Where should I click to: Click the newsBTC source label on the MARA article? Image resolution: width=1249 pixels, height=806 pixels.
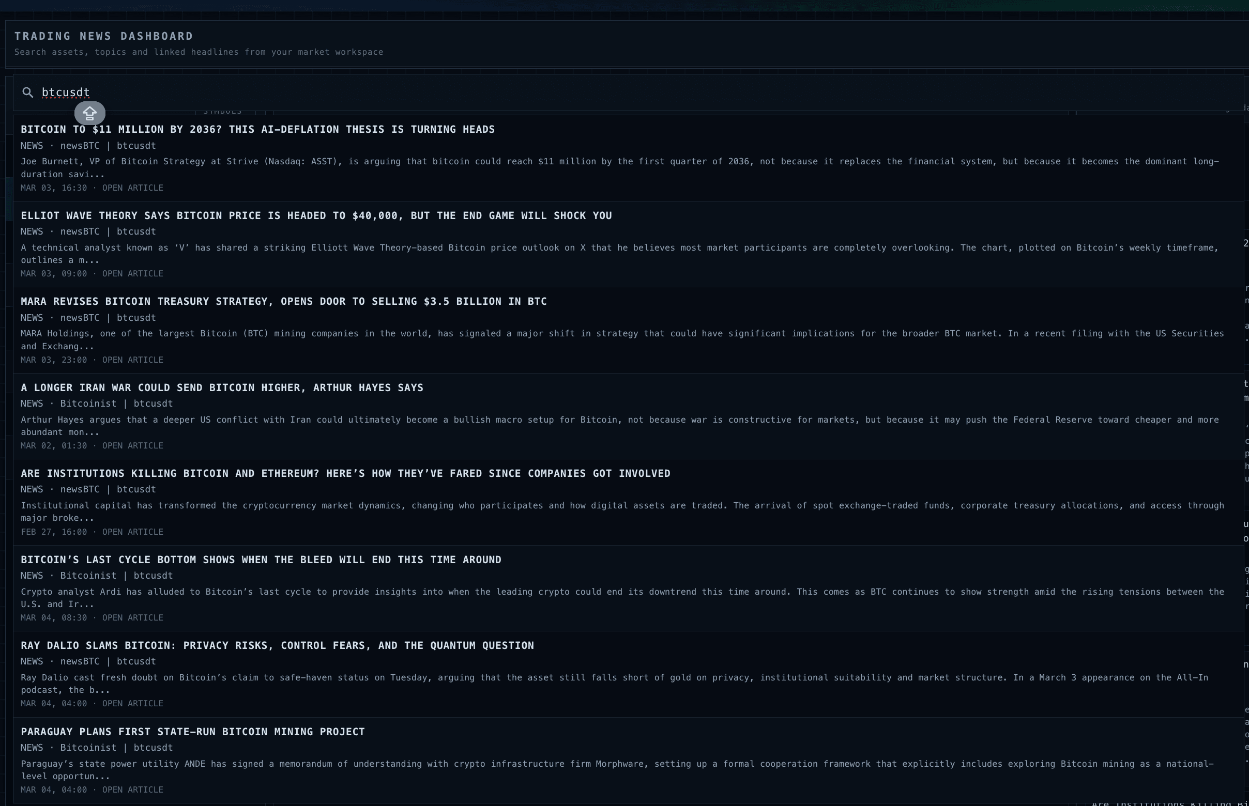click(x=80, y=317)
